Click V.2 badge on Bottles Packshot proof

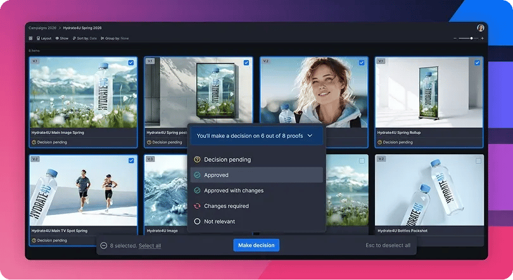click(x=381, y=159)
